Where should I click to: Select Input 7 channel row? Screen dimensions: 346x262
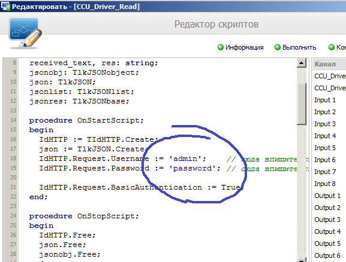point(329,172)
